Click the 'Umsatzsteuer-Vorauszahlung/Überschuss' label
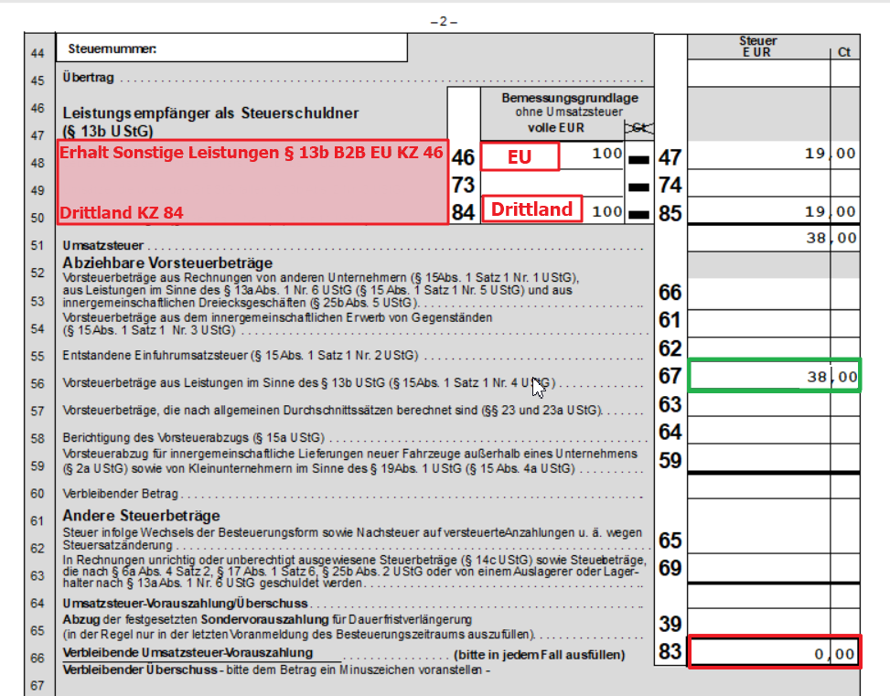Screen dimensions: 890x696 point(185,603)
